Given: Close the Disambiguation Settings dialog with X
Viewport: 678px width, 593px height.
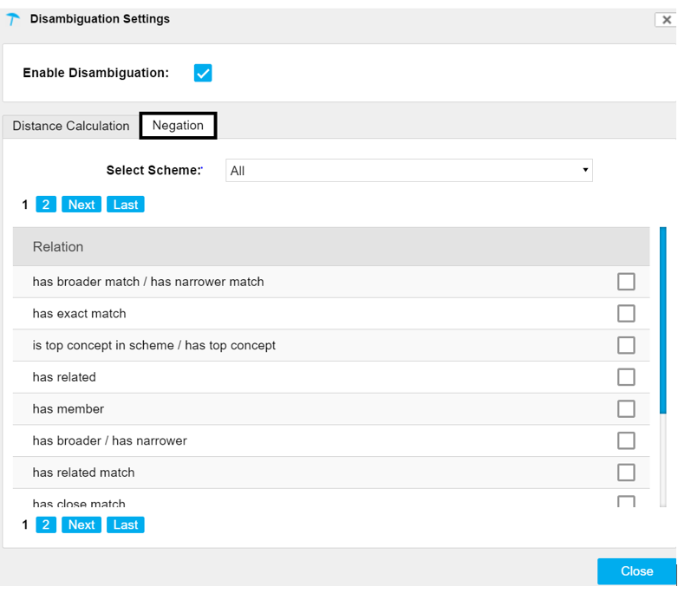Looking at the screenshot, I should (667, 20).
